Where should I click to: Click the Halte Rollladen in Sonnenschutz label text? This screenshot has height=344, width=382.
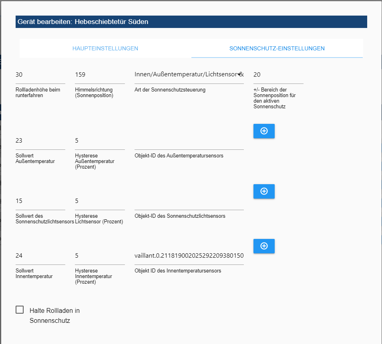coord(54,316)
